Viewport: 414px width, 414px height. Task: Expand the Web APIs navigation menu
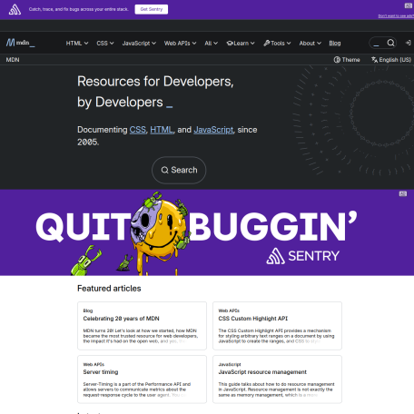coord(180,44)
